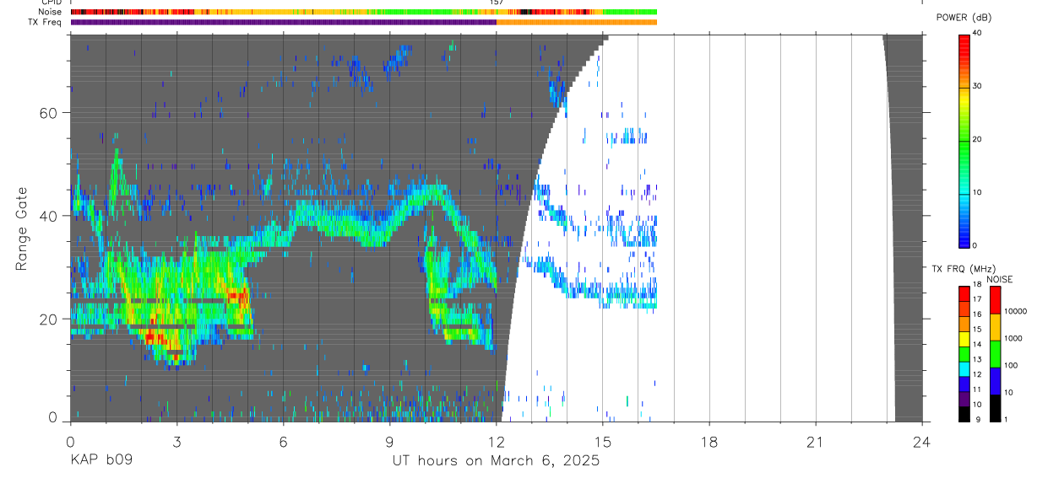Click the 'KAP b09' radar beam label
This screenshot has height=478, width=1037.
100,461
